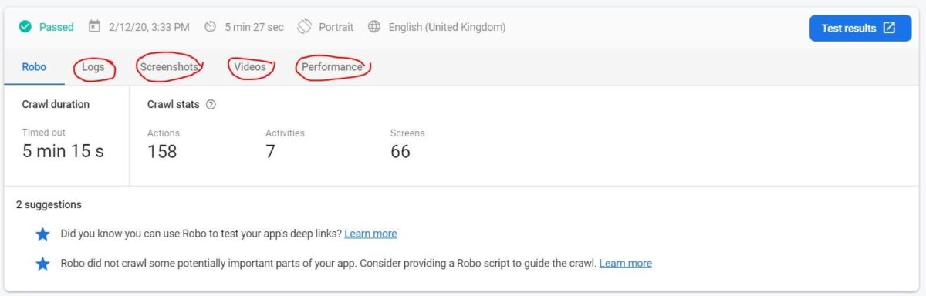The width and height of the screenshot is (926, 296).
Task: Click the star icon for the deep links suggestion
Action: click(x=42, y=234)
